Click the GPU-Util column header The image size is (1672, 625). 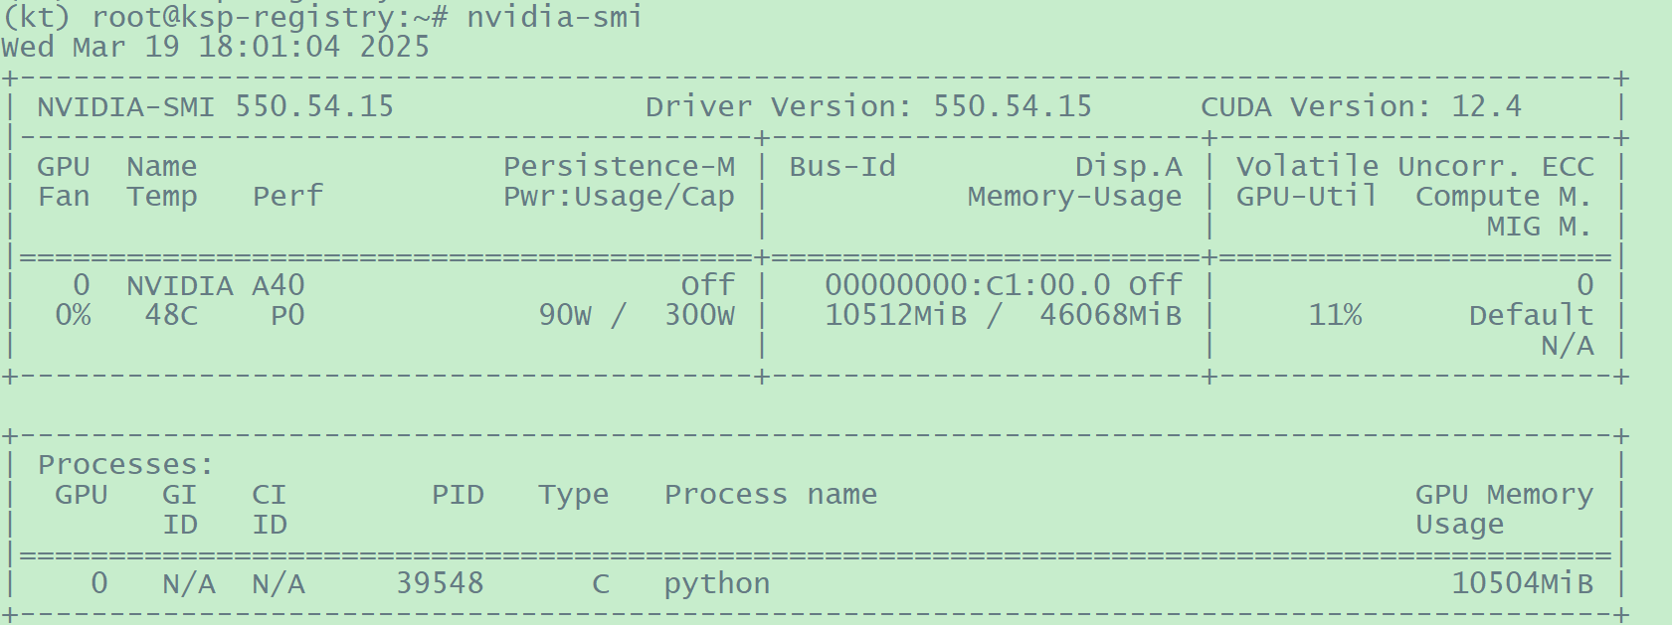pyautogui.click(x=1306, y=196)
